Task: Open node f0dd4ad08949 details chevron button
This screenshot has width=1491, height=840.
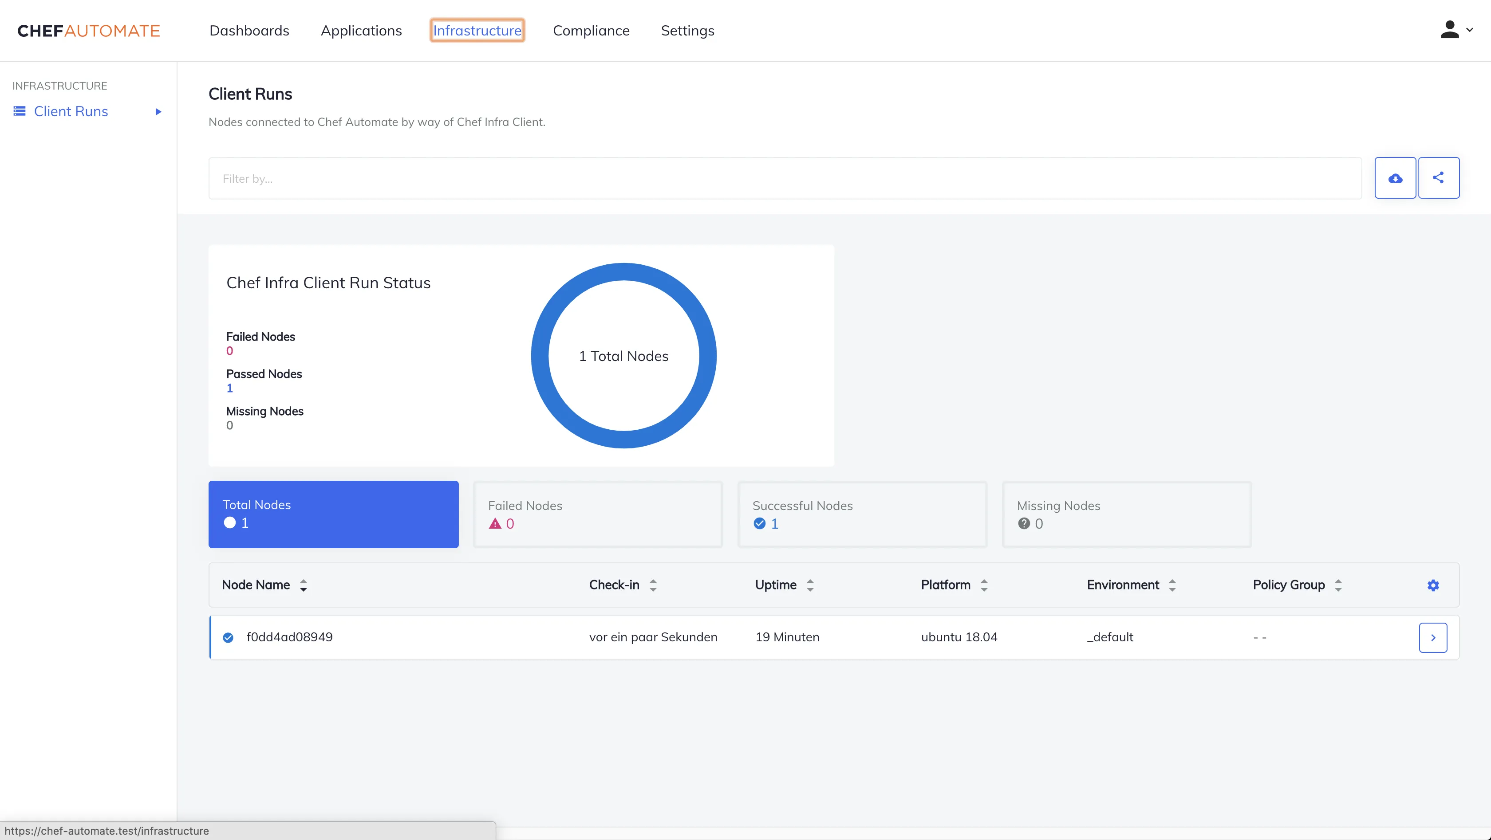Action: pos(1432,637)
